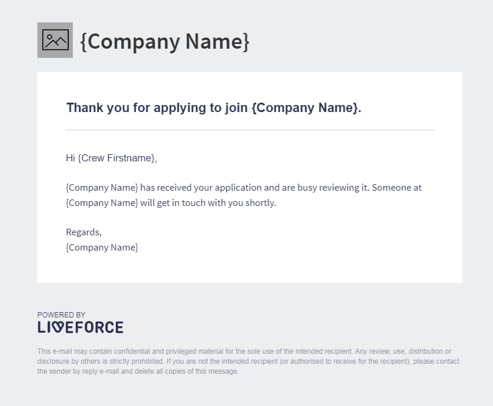Click the text "will get in touch with you shortly"
The height and width of the screenshot is (406, 493).
tap(208, 203)
